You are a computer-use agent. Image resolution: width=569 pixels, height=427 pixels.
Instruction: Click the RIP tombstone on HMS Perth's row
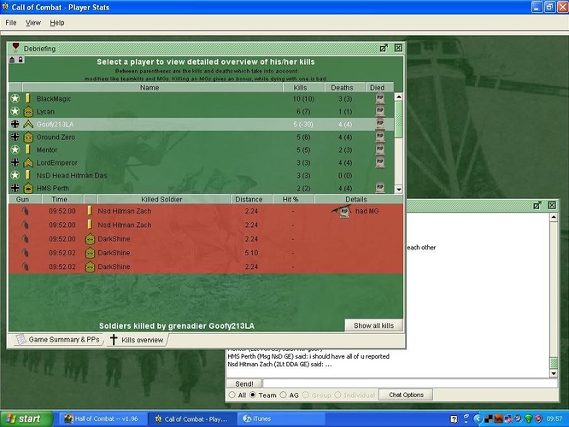(x=379, y=188)
